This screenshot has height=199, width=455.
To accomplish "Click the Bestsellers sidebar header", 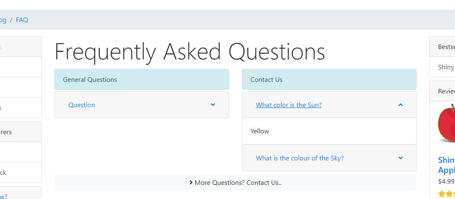I will 442,47.
